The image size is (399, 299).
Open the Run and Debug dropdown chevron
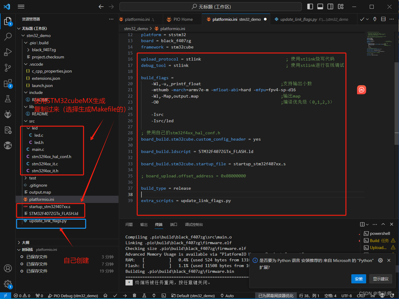tap(367, 19)
